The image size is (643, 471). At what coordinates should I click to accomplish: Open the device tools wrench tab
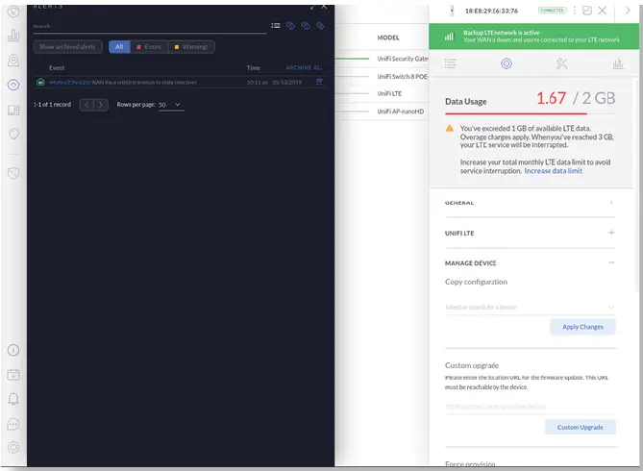click(562, 63)
